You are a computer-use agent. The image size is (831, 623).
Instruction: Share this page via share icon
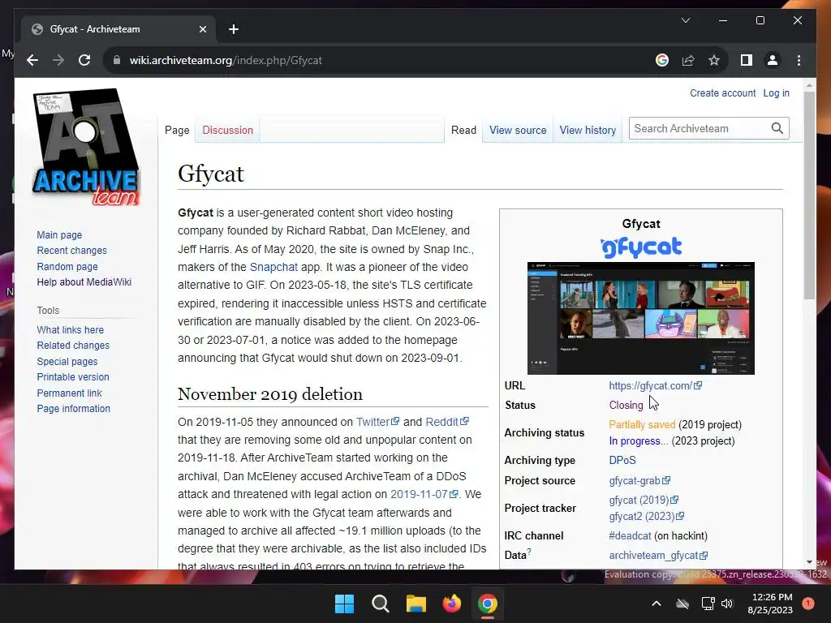point(688,60)
